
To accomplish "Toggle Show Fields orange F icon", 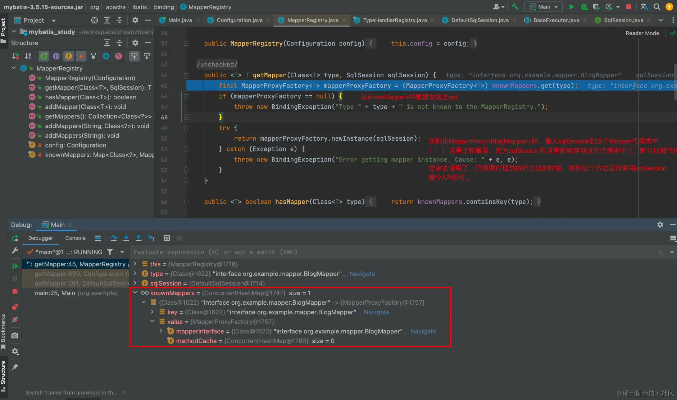I will [x=68, y=56].
